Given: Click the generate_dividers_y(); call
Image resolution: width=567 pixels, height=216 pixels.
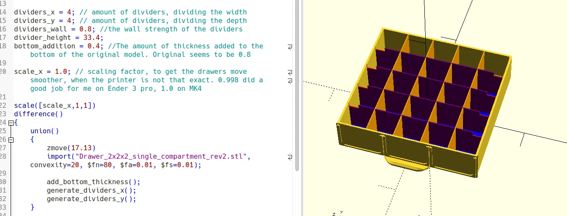Looking at the screenshot, I should coord(91,199).
